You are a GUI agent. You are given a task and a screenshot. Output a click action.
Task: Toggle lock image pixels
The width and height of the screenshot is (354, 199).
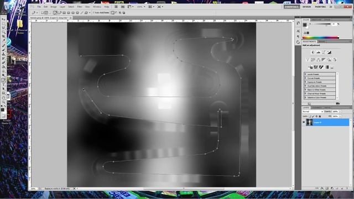[x=313, y=116]
